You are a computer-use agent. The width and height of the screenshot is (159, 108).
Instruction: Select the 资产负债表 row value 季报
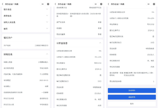coord(99,22)
